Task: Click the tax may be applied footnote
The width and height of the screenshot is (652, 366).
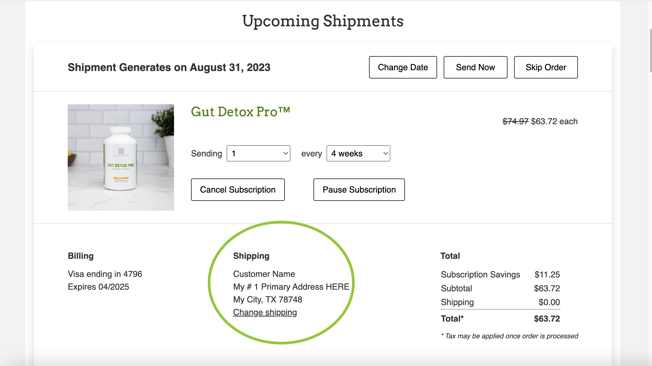Action: pyautogui.click(x=509, y=336)
